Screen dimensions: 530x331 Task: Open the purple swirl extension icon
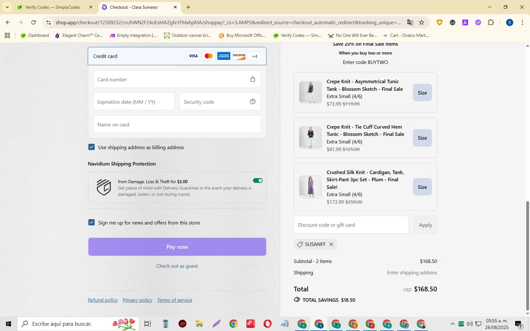click(478, 23)
